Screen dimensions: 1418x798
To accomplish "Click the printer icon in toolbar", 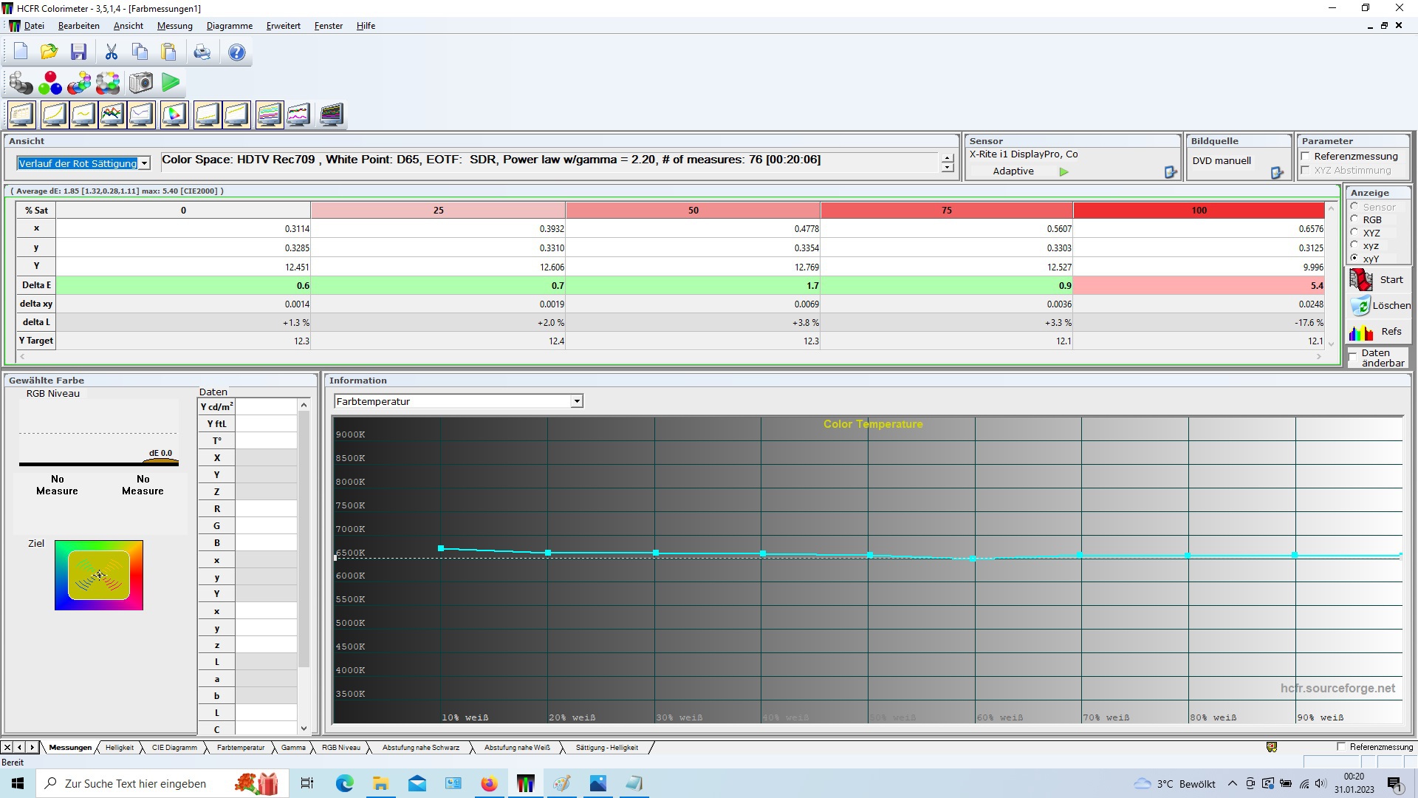I will 202,52.
